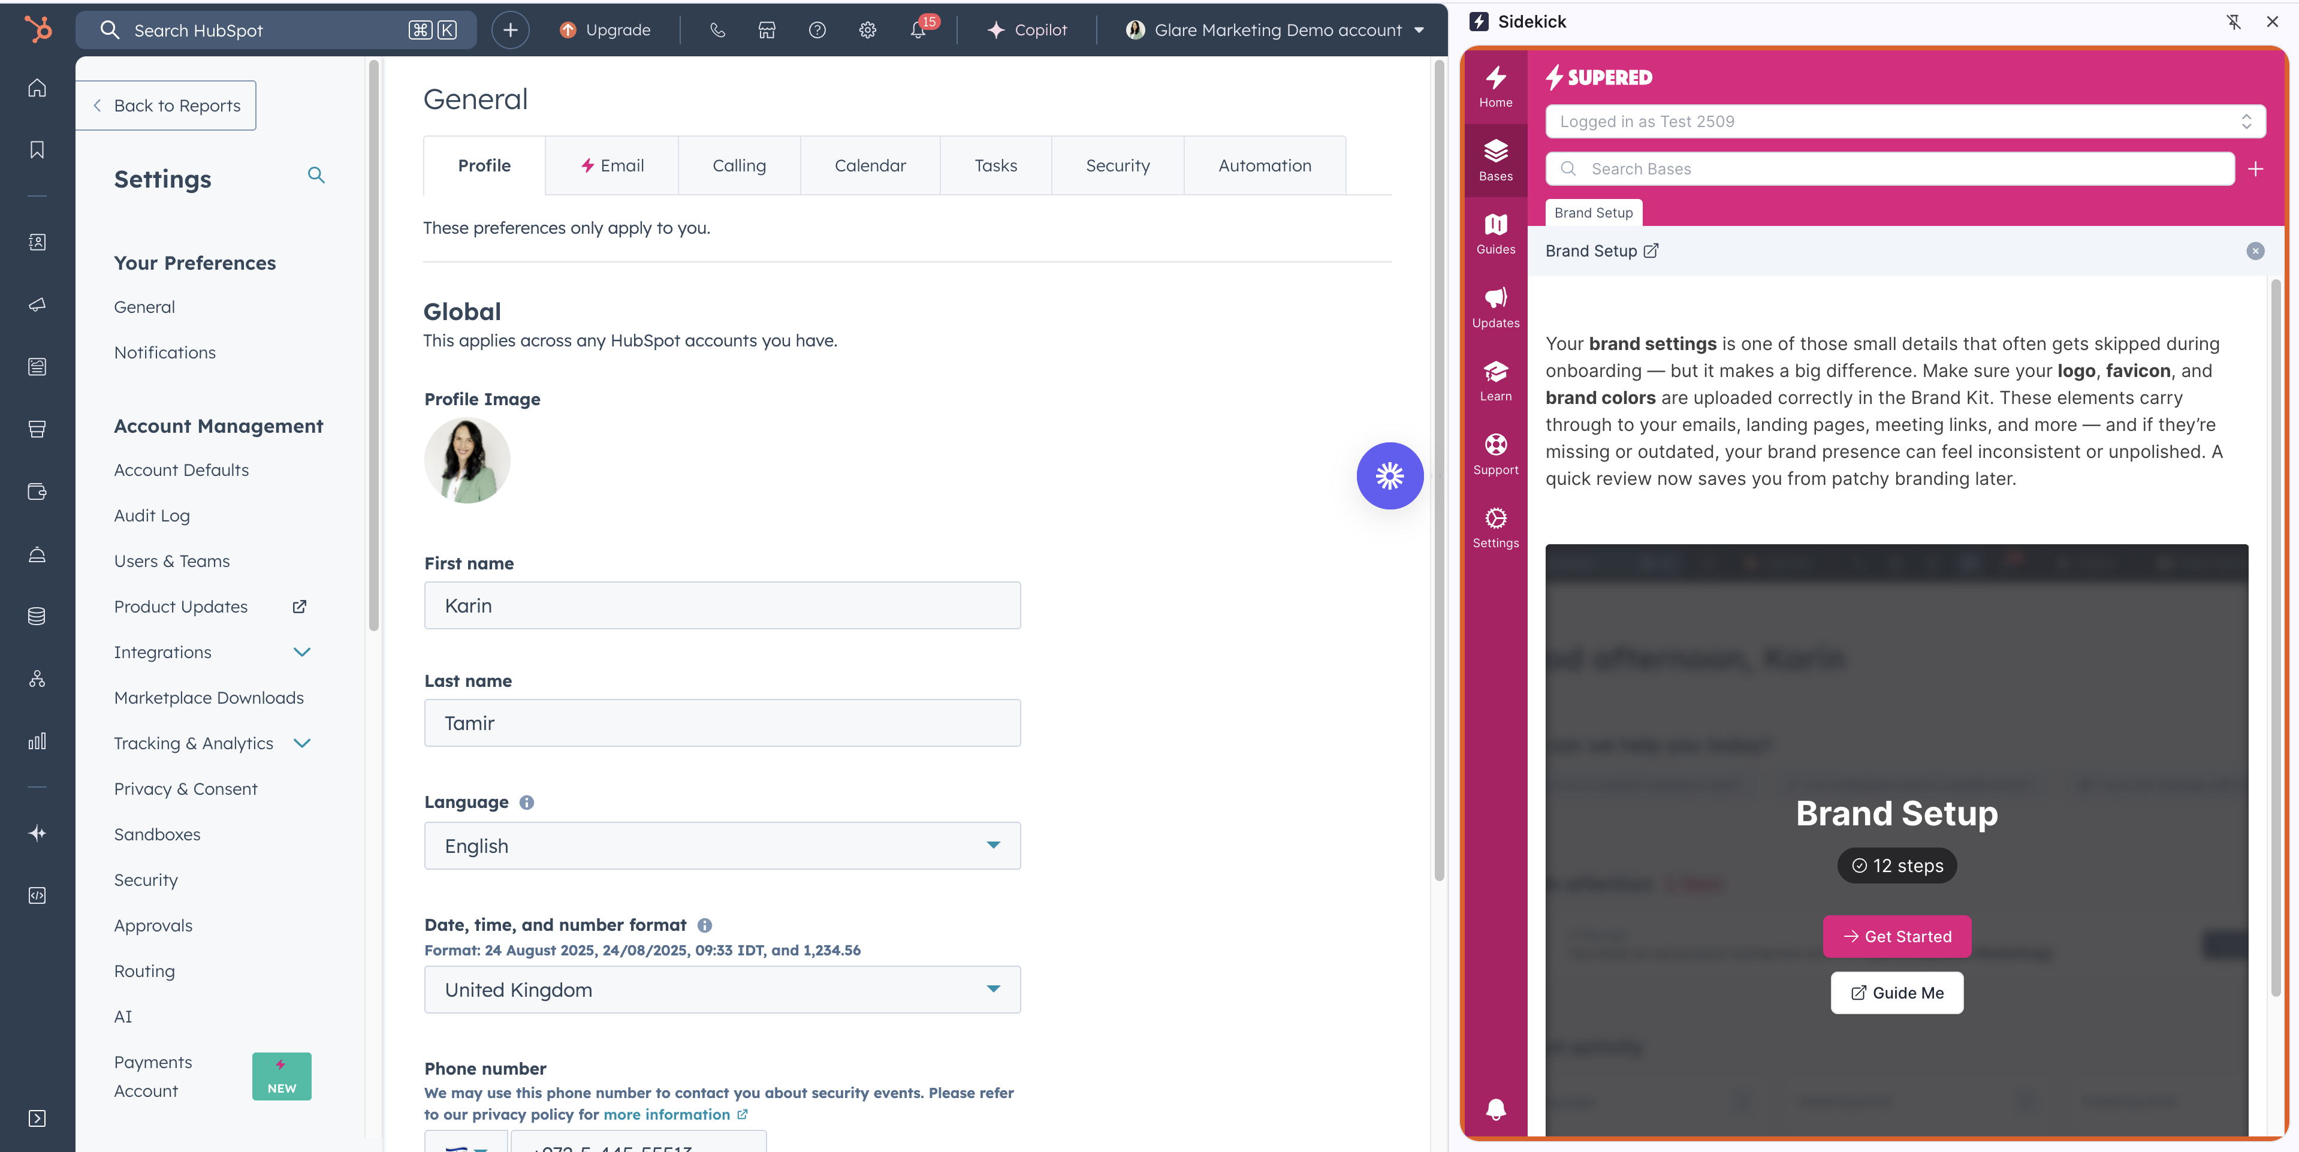
Task: Open Commerce wallet icon in left rail
Action: (x=37, y=491)
